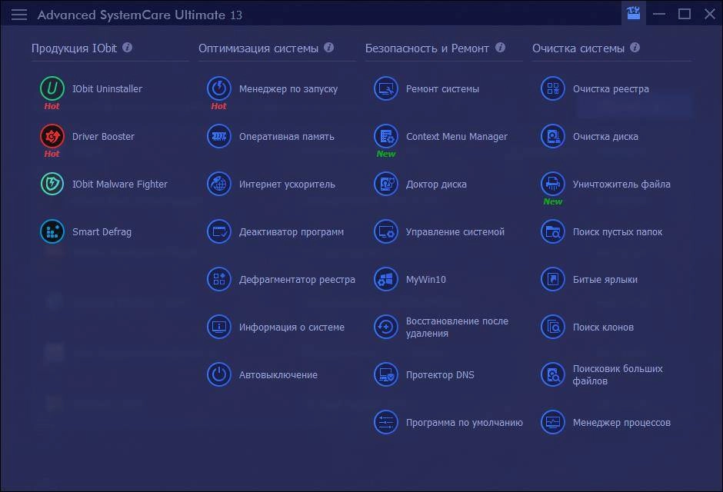Click the Уничтожитель файла icon
Image resolution: width=723 pixels, height=492 pixels.
(553, 184)
